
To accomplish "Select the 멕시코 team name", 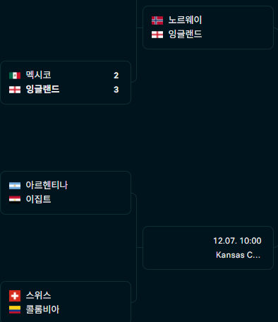I will click(38, 75).
